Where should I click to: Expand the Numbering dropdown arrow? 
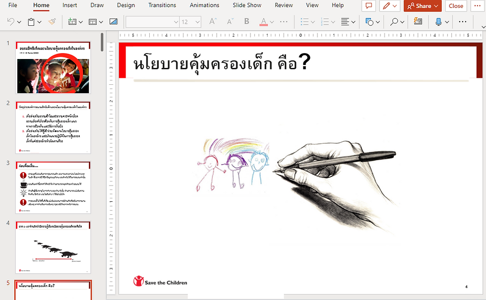333,22
